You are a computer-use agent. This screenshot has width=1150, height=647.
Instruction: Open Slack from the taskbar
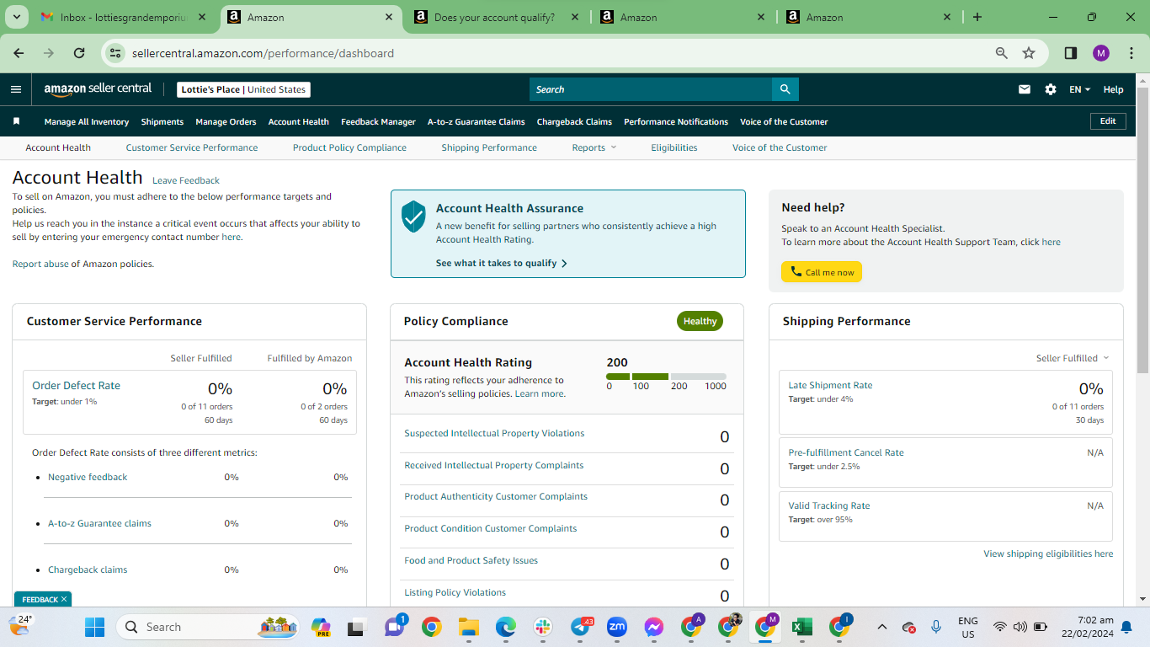tap(542, 627)
